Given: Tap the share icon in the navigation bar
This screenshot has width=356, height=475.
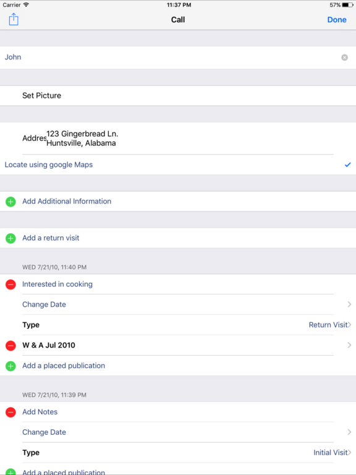Looking at the screenshot, I should 14,20.
